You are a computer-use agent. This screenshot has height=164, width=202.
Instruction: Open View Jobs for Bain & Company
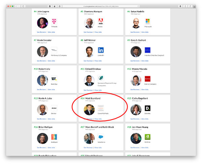pos(145,89)
